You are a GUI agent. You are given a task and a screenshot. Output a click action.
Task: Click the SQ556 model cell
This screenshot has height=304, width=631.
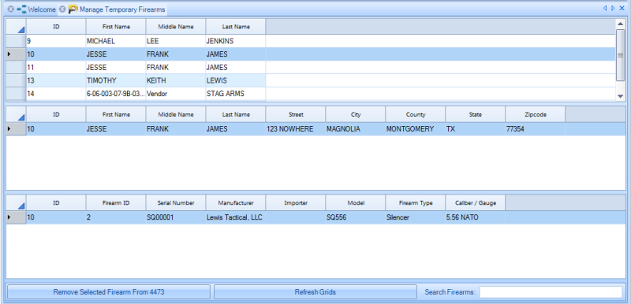356,217
